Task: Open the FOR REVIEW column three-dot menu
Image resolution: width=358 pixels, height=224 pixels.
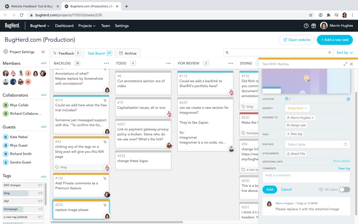Action: pyautogui.click(x=231, y=63)
